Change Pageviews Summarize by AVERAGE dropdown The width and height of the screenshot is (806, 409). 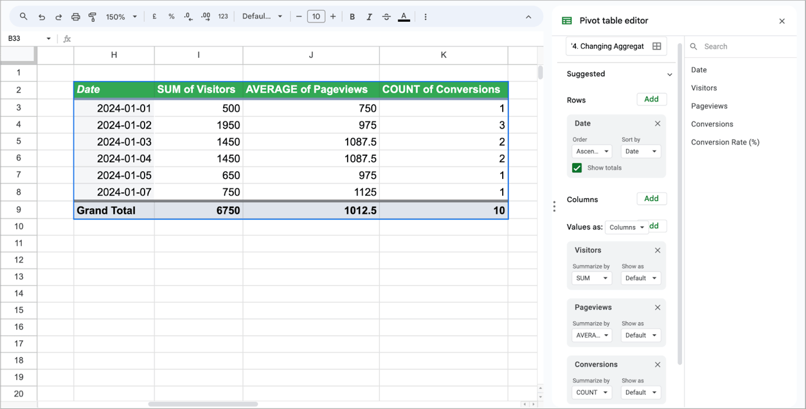tap(591, 335)
